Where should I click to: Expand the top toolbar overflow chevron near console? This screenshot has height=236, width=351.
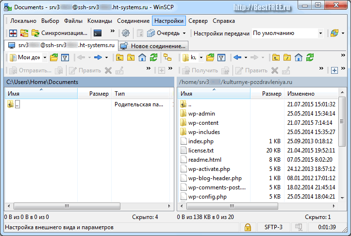click(113, 31)
